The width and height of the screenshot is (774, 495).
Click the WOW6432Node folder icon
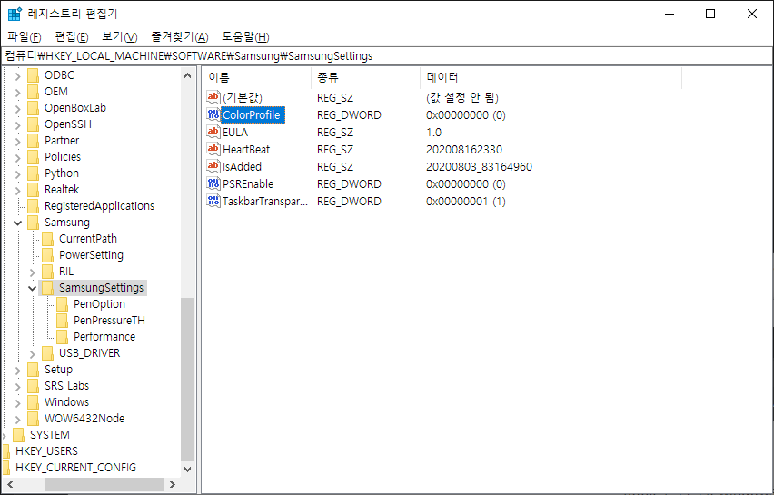click(x=33, y=418)
